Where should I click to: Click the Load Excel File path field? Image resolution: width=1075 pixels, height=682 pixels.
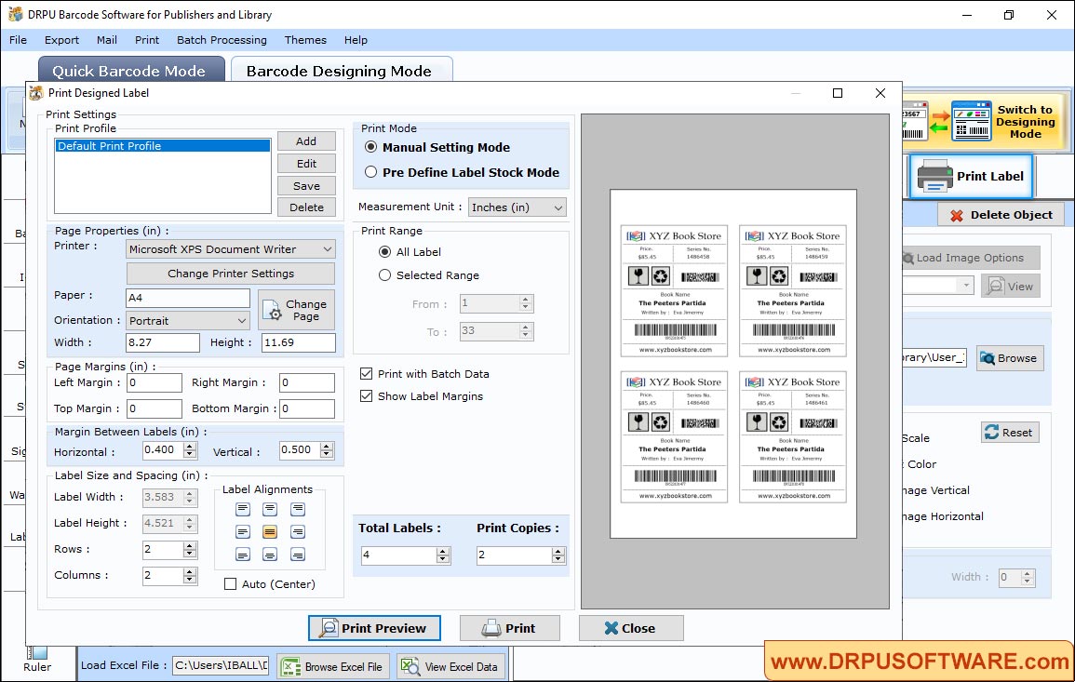(220, 665)
